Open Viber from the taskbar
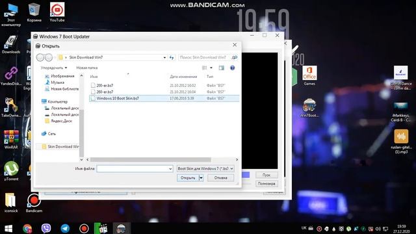This screenshot has width=416, height=234. (46, 228)
